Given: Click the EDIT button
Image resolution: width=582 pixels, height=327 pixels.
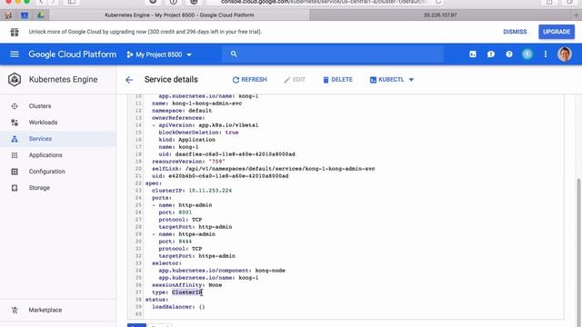Looking at the screenshot, I should 295,80.
